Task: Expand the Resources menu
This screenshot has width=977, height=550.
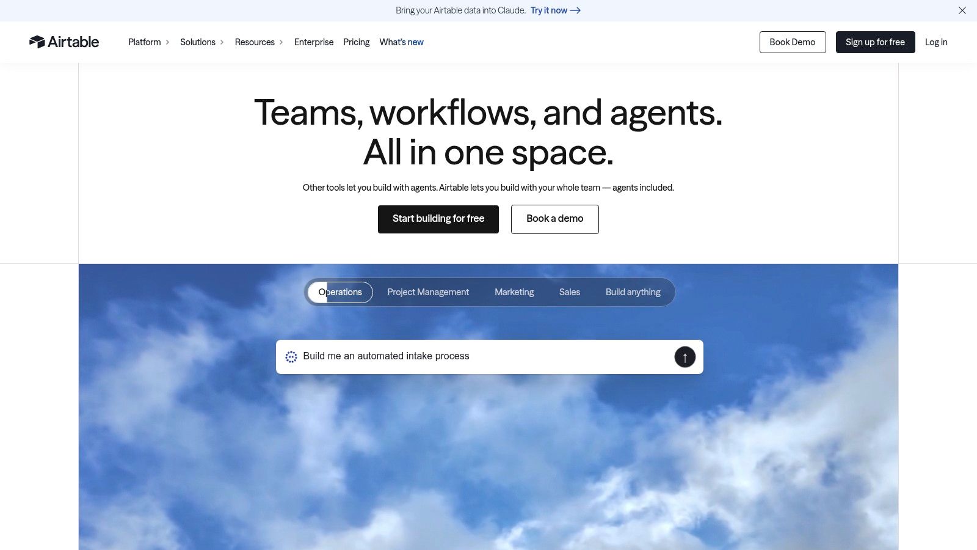Action: tap(259, 42)
